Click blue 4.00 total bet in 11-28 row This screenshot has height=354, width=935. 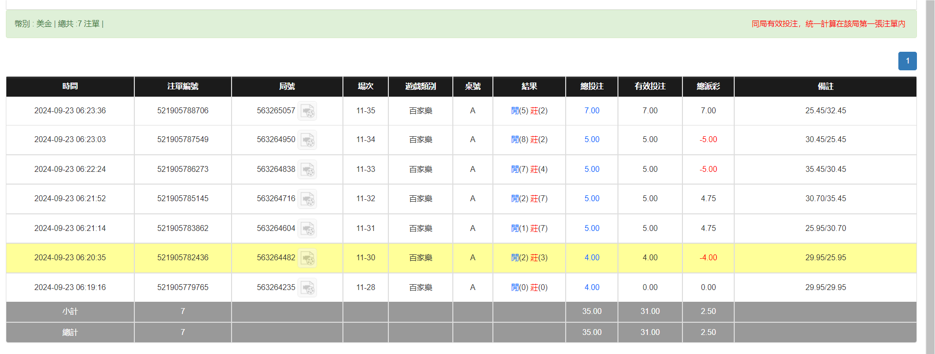pos(592,288)
